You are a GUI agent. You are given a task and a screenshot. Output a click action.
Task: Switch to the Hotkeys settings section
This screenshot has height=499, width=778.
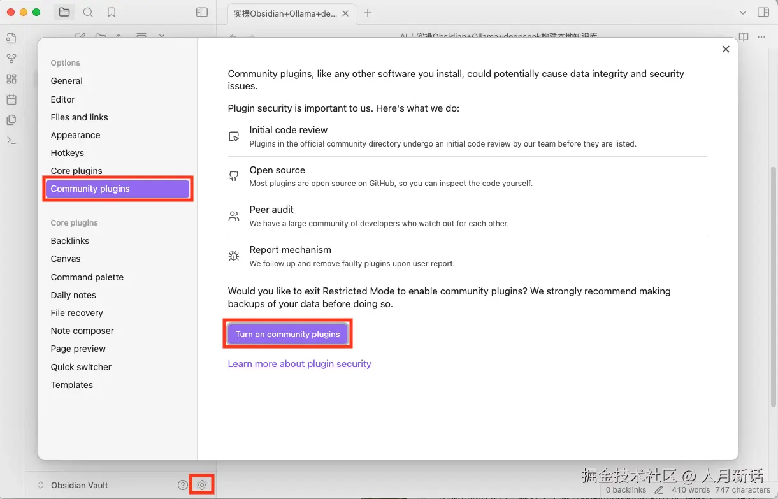pyautogui.click(x=67, y=153)
